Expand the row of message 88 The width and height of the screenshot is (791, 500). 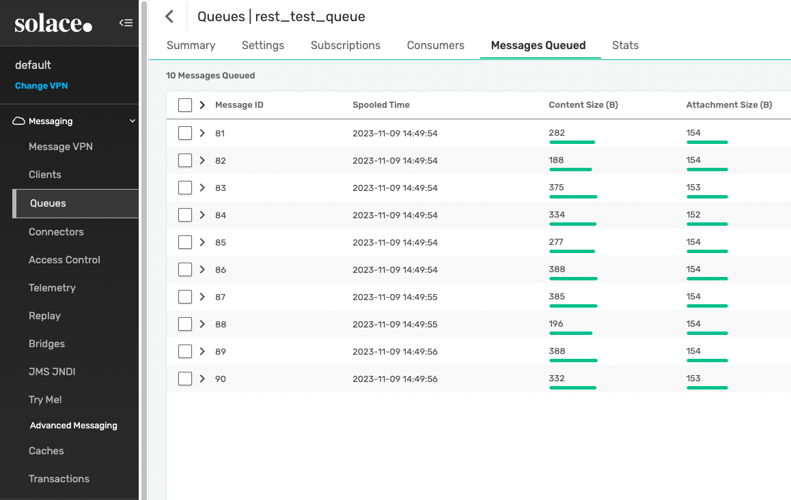[202, 324]
